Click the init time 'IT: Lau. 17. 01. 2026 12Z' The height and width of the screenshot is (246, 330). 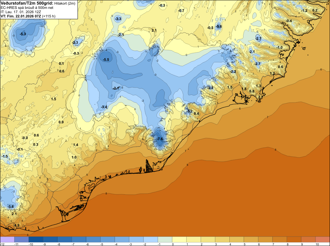click(20, 12)
